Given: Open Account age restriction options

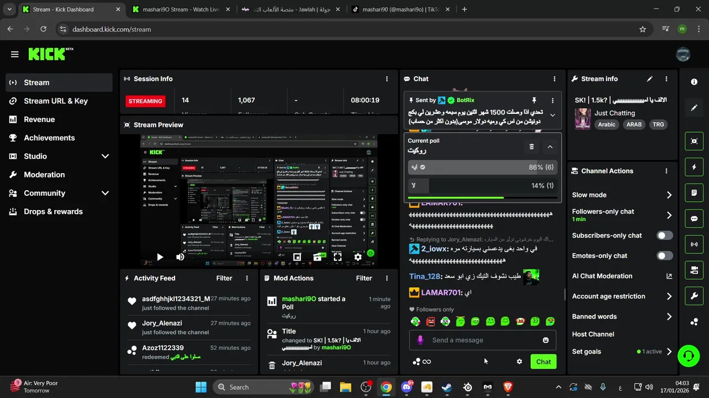Looking at the screenshot, I should [622, 296].
